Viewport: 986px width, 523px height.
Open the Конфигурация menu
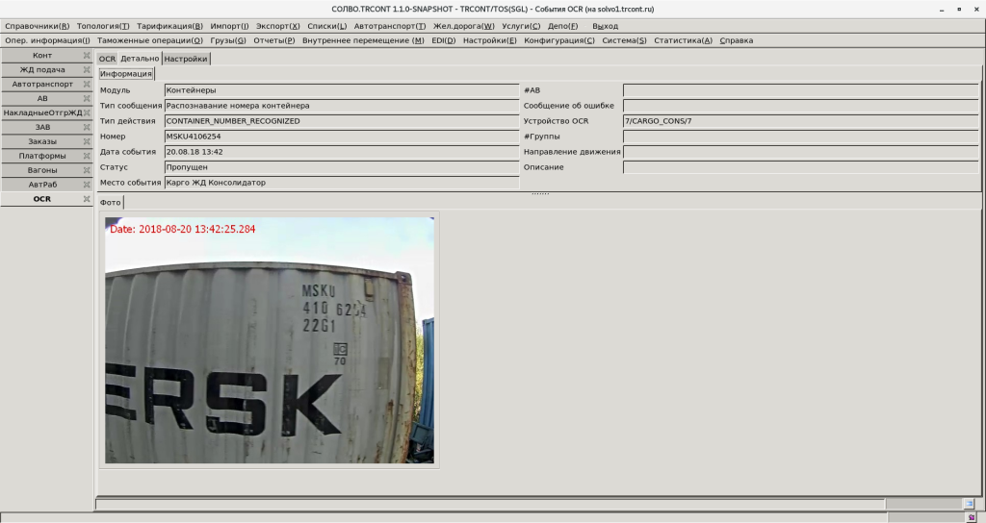(559, 40)
